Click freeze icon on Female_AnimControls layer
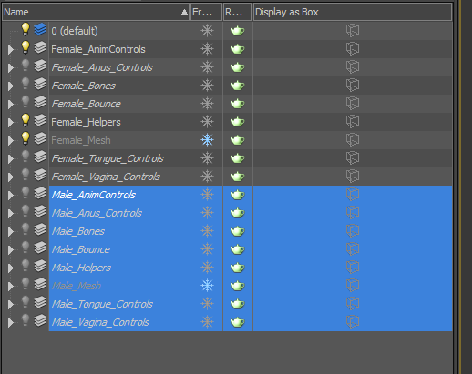 tap(207, 49)
